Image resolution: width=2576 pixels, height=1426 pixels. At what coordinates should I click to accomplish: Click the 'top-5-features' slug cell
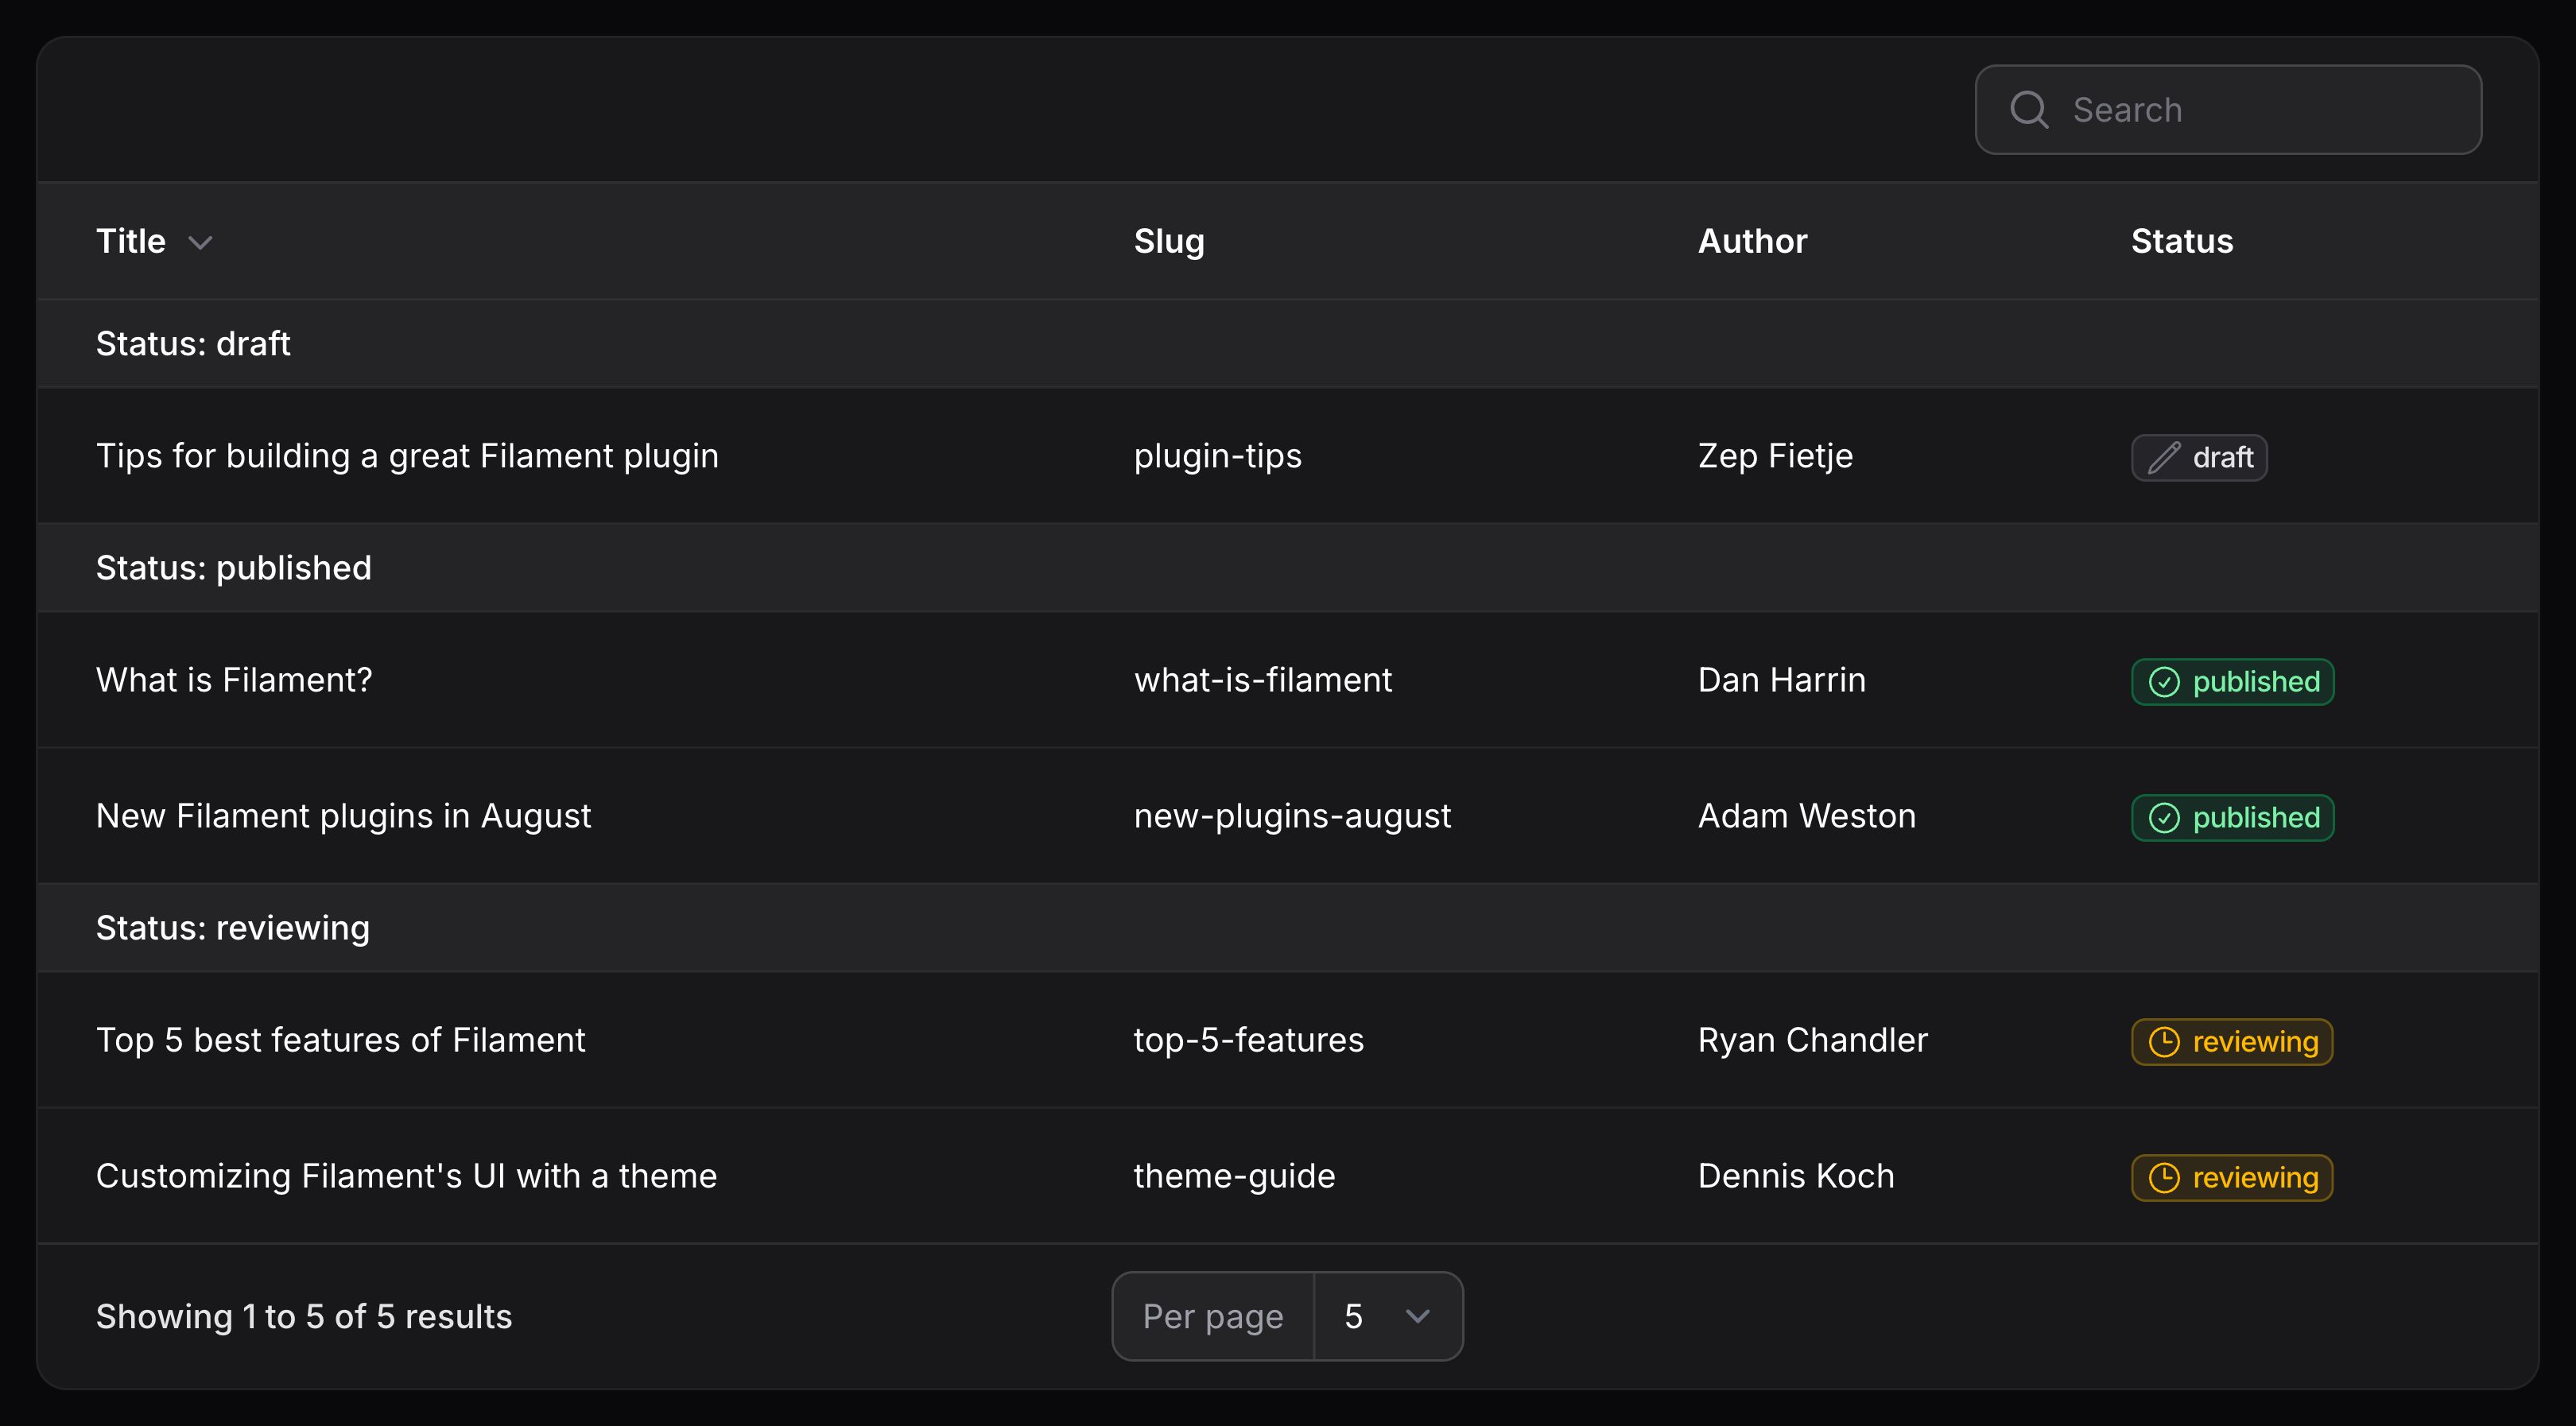coord(1248,1040)
